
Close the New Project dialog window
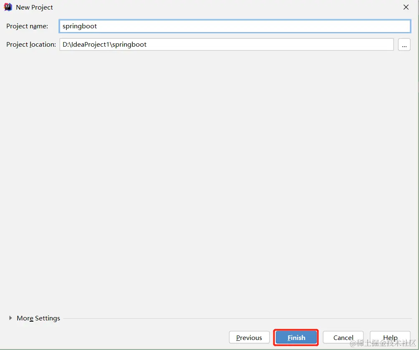(x=406, y=7)
